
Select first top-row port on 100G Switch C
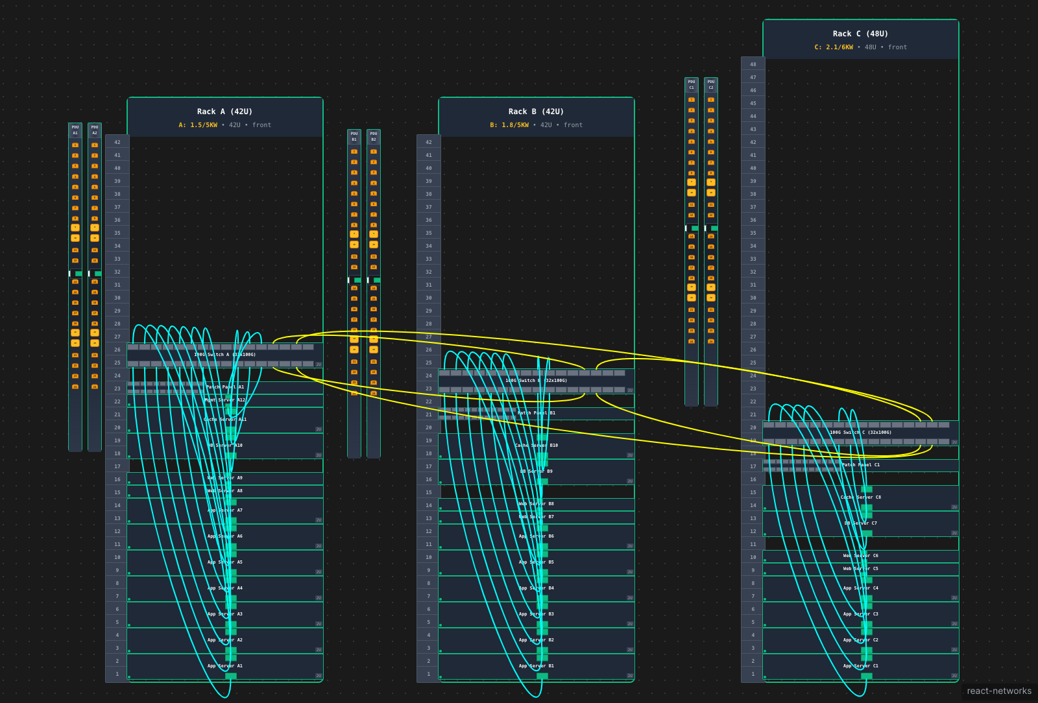[769, 425]
